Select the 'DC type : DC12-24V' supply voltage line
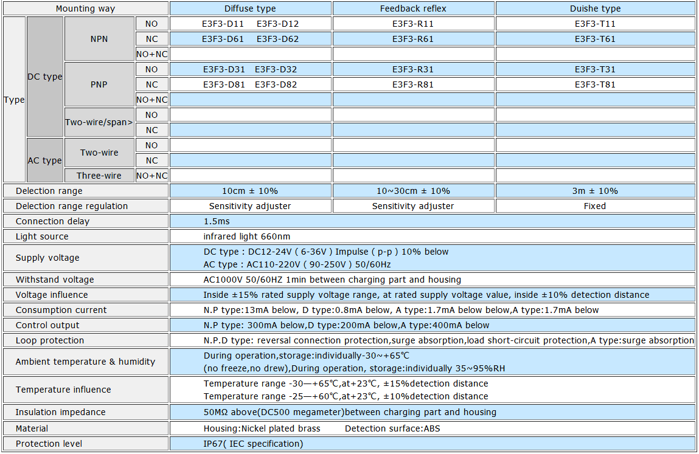The image size is (699, 454). click(x=326, y=251)
